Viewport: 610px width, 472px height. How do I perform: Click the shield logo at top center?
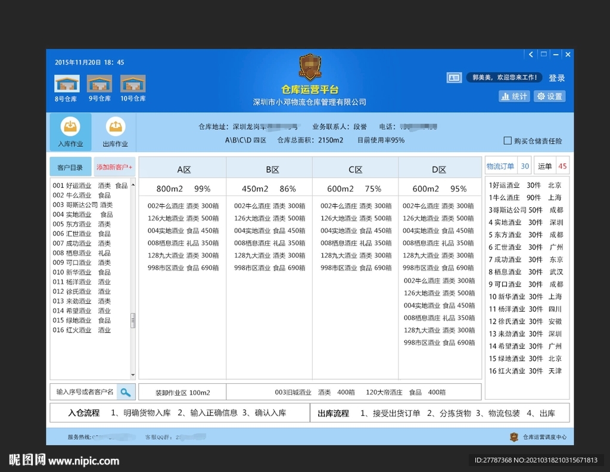pyautogui.click(x=310, y=67)
